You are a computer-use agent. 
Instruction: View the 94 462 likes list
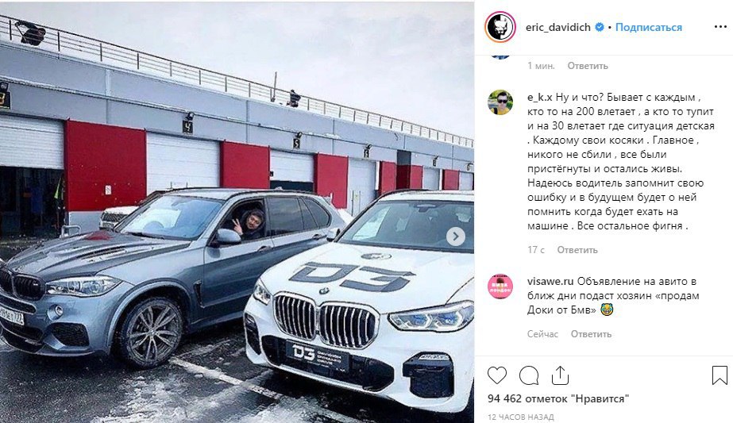(x=558, y=398)
